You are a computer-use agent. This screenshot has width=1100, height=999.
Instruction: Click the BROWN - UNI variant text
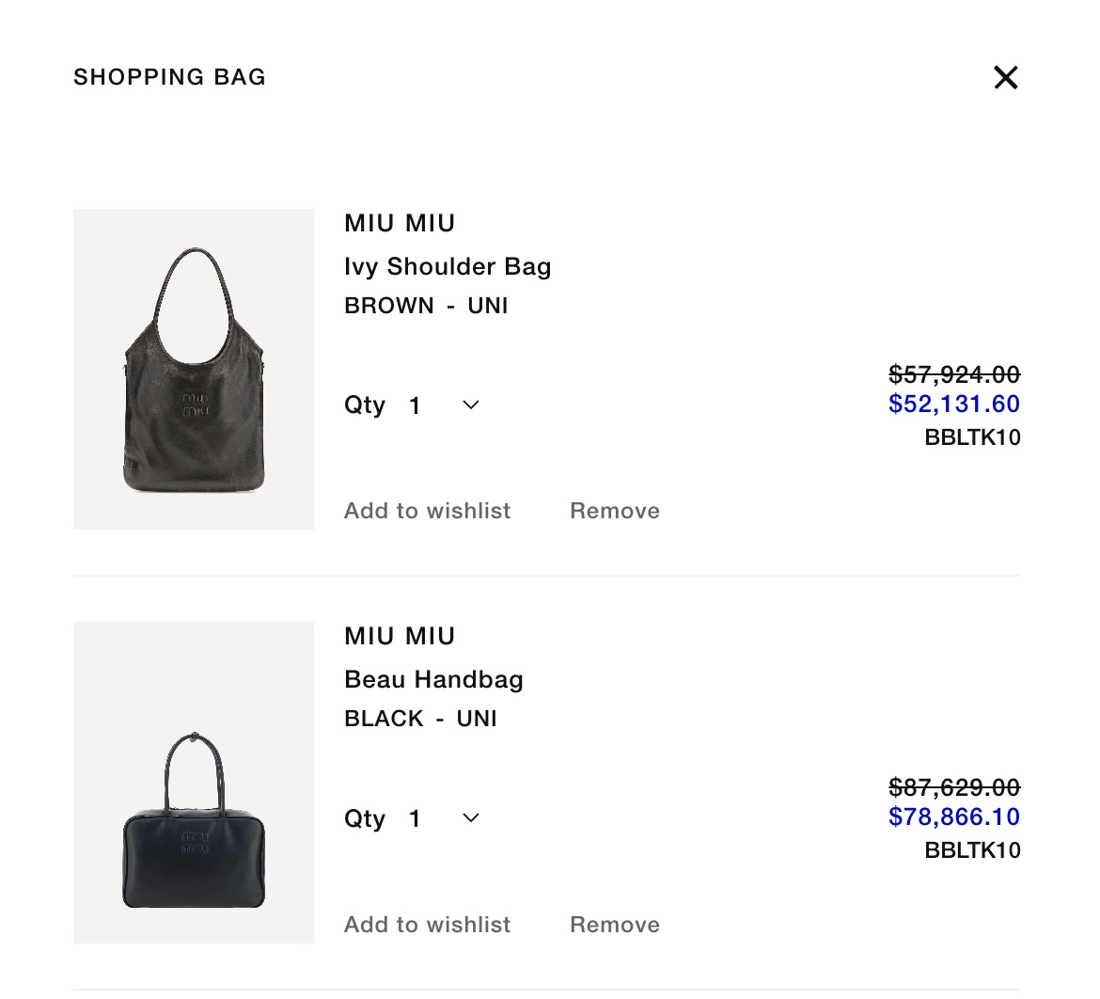click(426, 306)
